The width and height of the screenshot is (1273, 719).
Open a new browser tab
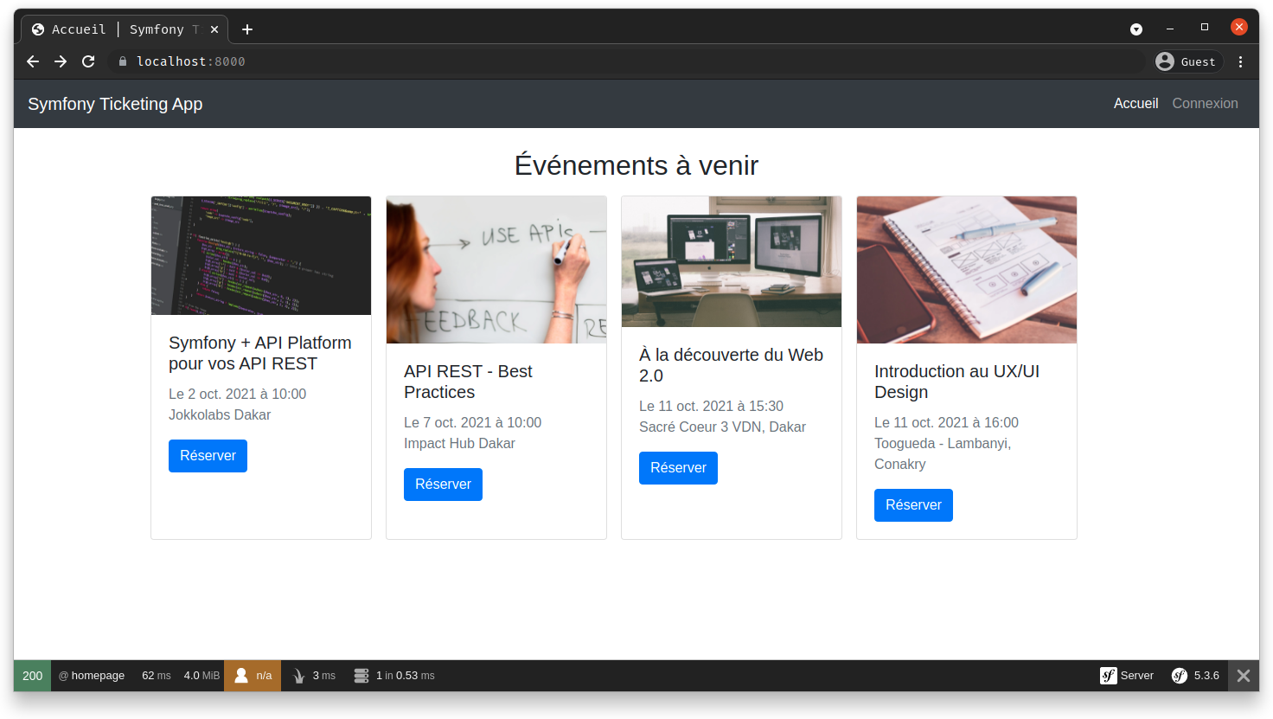tap(247, 29)
